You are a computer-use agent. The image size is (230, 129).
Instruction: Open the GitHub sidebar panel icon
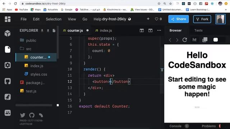(x=8, y=81)
